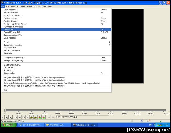
Task: Click the Frame 0 position field
Action: (83, 117)
